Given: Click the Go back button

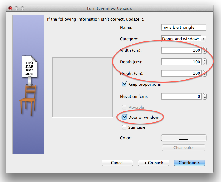Looking at the screenshot, I should click(x=153, y=163).
